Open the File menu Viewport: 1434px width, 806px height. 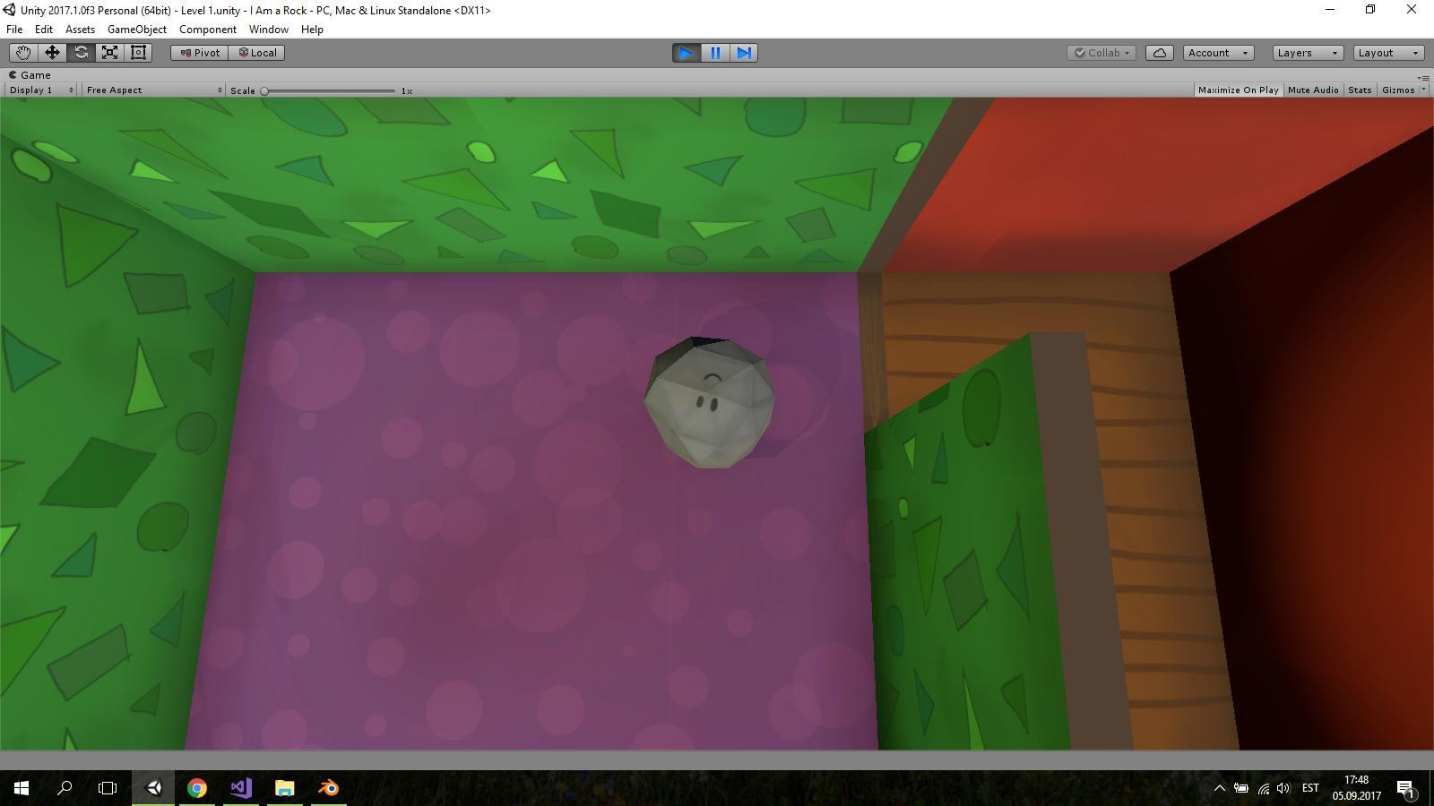pos(14,30)
